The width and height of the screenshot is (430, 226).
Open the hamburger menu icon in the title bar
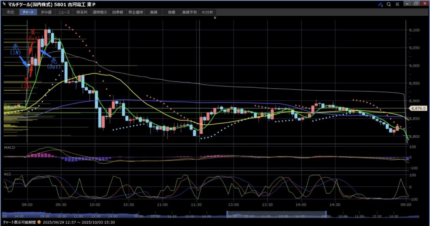397,4
